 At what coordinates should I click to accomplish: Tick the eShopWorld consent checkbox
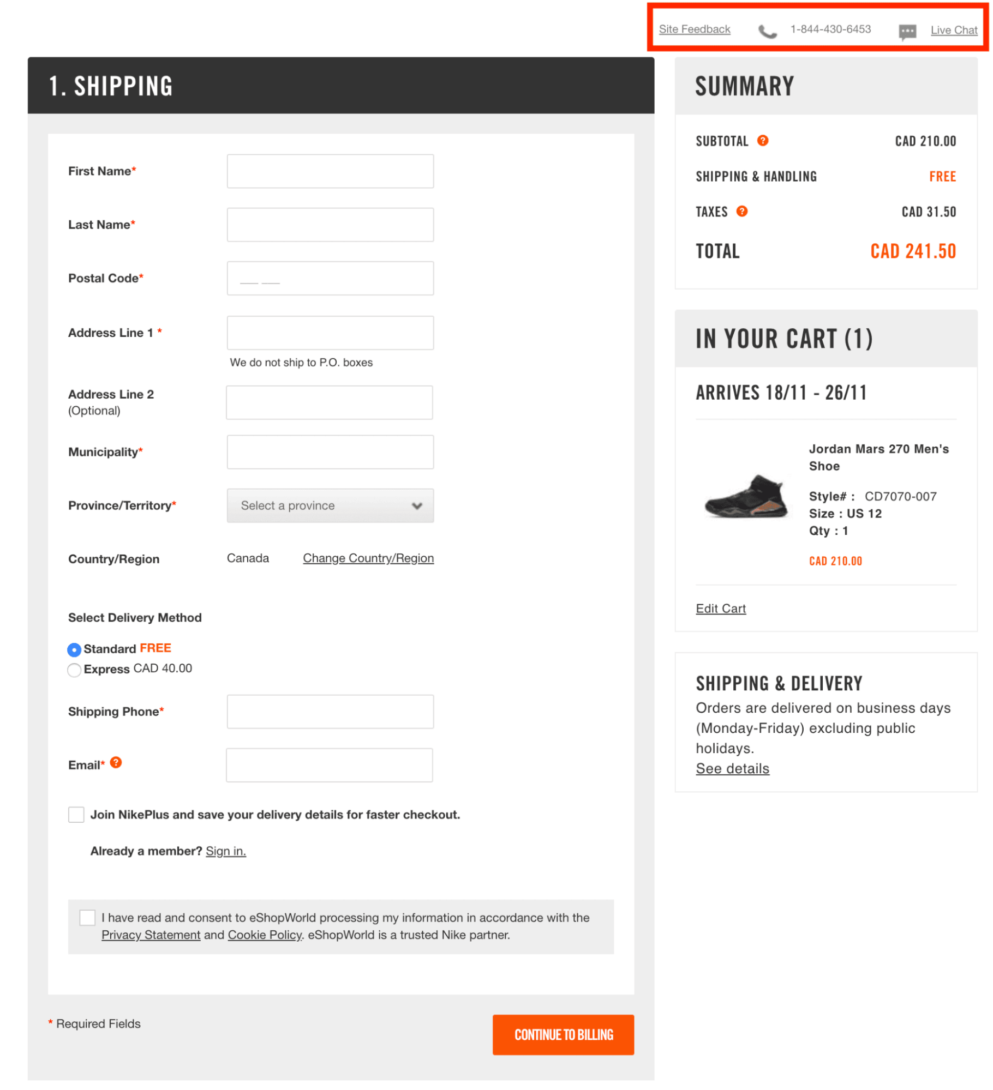coord(87,918)
